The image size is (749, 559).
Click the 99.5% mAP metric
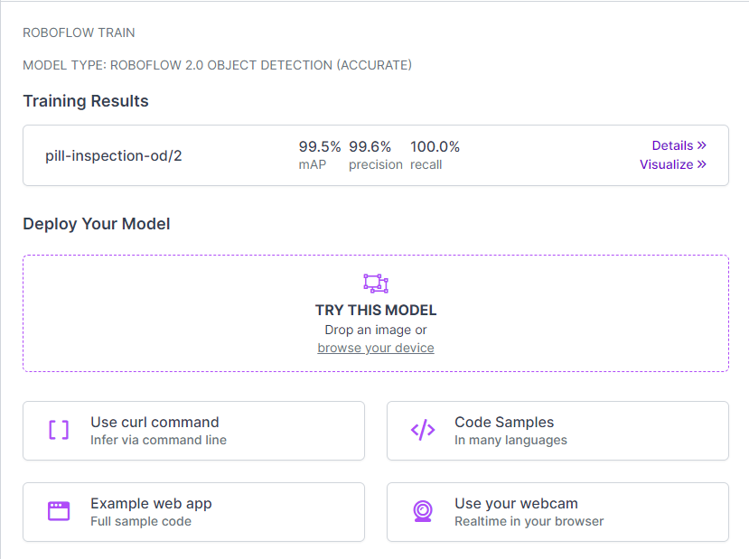(319, 154)
